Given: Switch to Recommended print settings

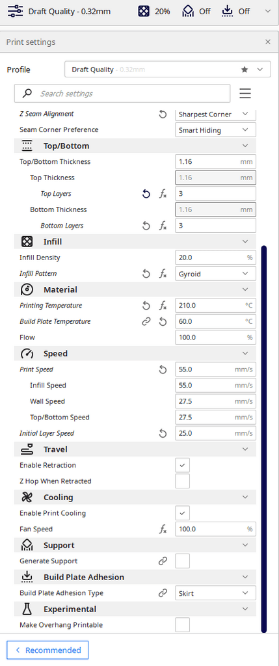Looking at the screenshot, I should point(47,650).
